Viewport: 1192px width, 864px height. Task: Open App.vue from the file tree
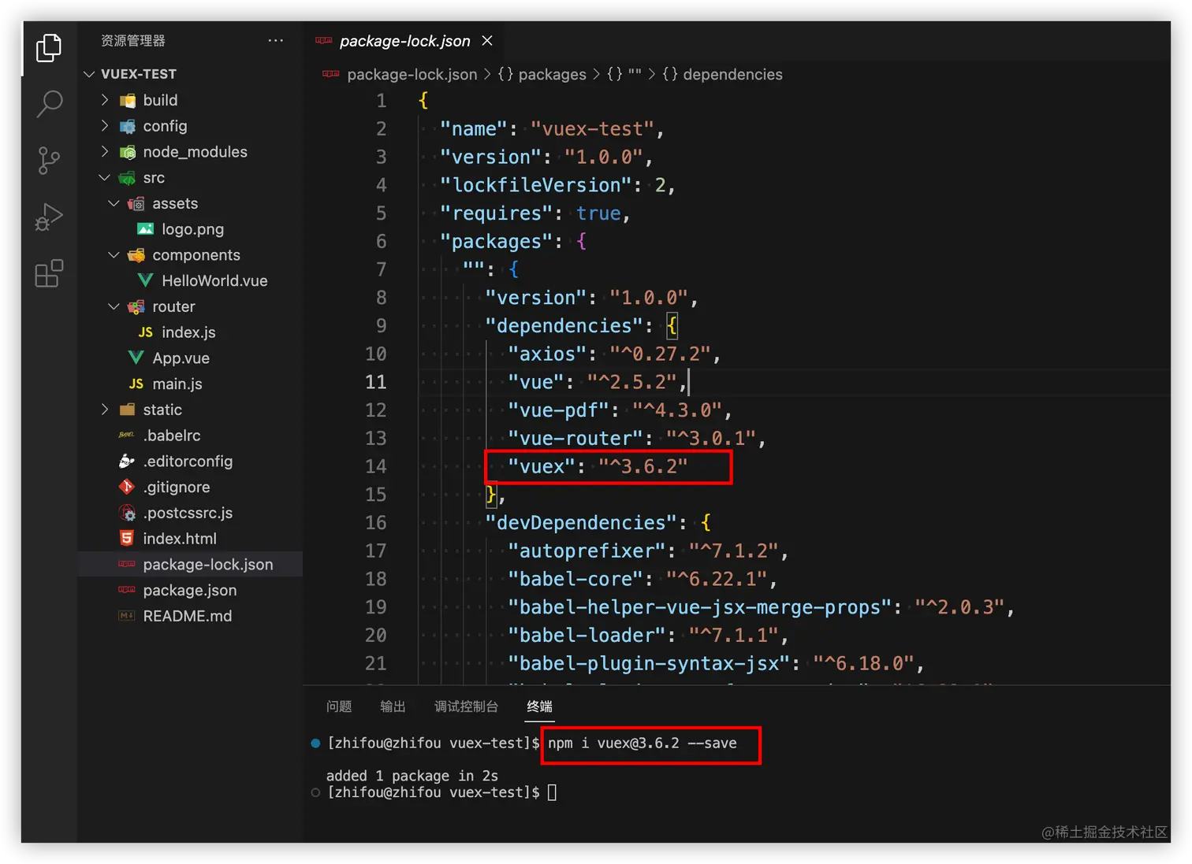click(181, 358)
